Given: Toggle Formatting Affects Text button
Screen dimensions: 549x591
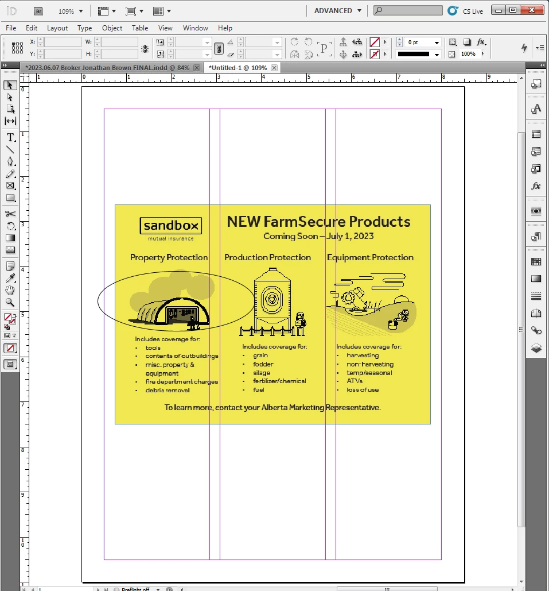Looking at the screenshot, I should click(x=14, y=335).
